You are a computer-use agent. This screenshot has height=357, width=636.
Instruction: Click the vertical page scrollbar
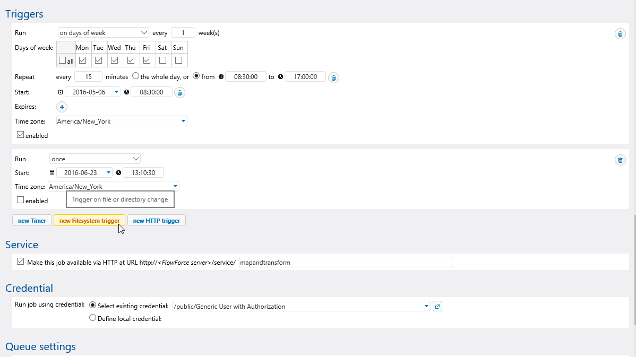pos(635,269)
